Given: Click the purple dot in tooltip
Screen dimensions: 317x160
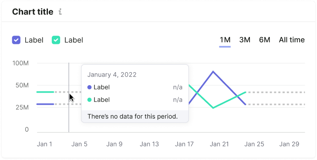Looking at the screenshot, I should (89, 87).
